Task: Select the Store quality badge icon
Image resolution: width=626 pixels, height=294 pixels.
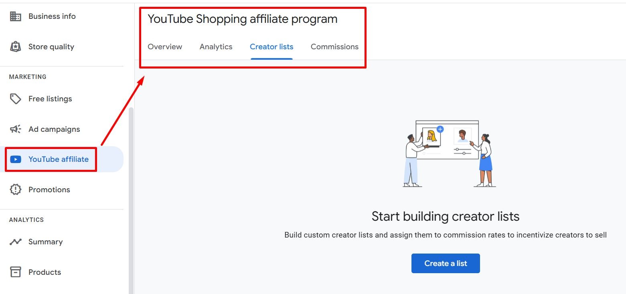Action: tap(15, 46)
